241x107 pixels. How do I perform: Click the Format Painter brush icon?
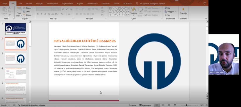pos(9,15)
